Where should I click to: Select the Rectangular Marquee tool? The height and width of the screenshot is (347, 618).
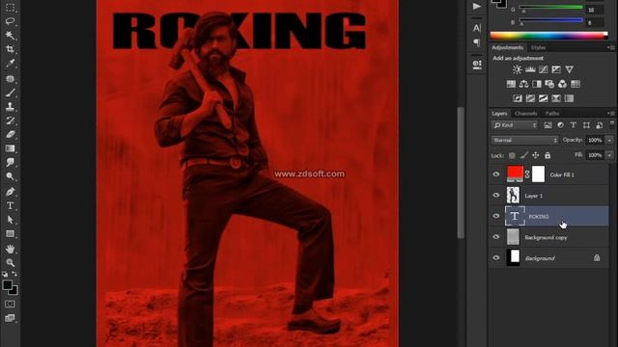(10, 7)
